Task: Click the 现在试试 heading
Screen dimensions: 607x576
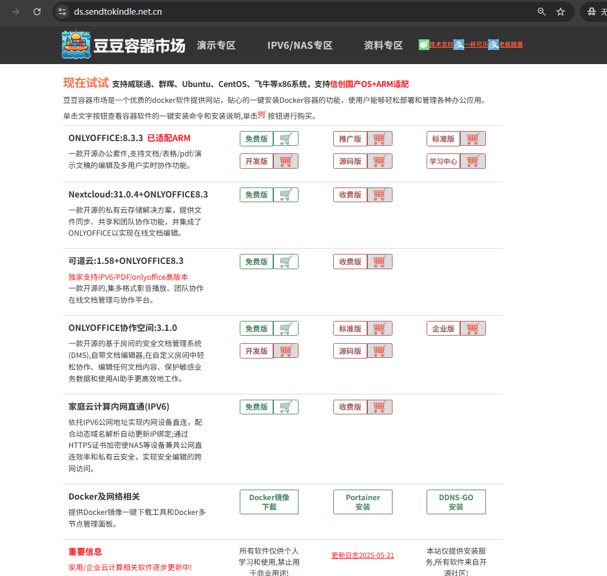Action: [86, 83]
